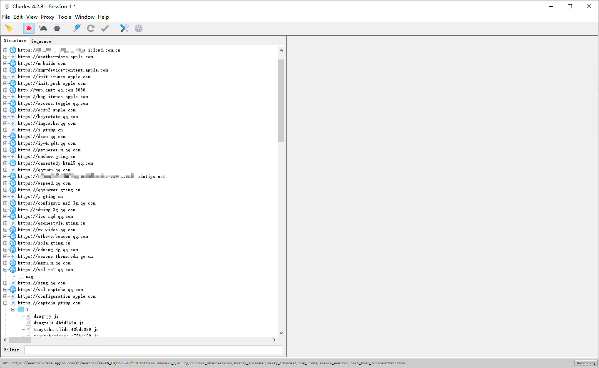Click the globe icon for qqshowar.gtimg.cn
The image size is (599, 368).
pyautogui.click(x=13, y=190)
